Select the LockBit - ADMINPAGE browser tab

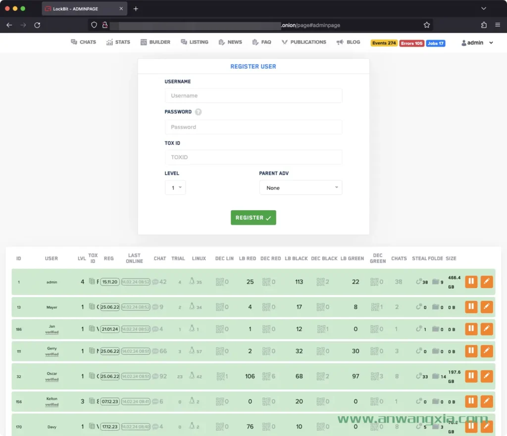pyautogui.click(x=84, y=9)
